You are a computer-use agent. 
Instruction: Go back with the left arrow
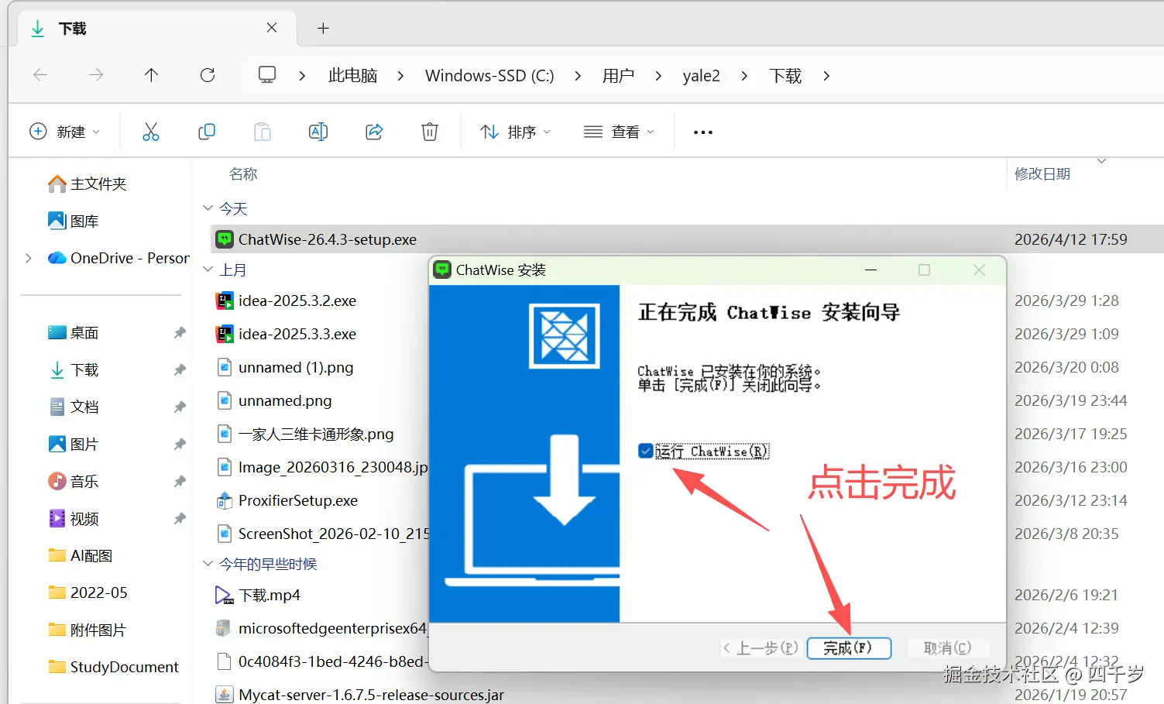tap(40, 75)
